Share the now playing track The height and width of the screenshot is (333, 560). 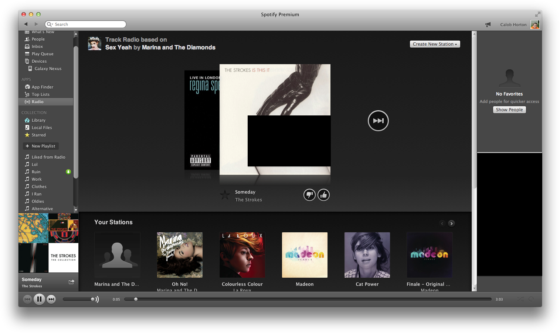(x=71, y=282)
